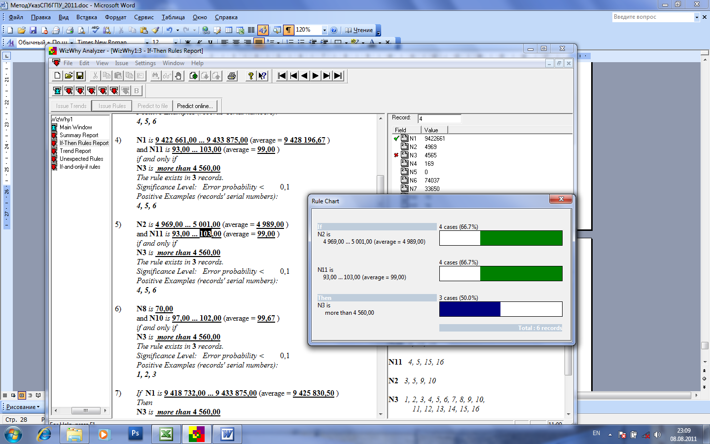Open Photoshop from the taskbar
Screen dimensions: 710x444
[x=135, y=434]
